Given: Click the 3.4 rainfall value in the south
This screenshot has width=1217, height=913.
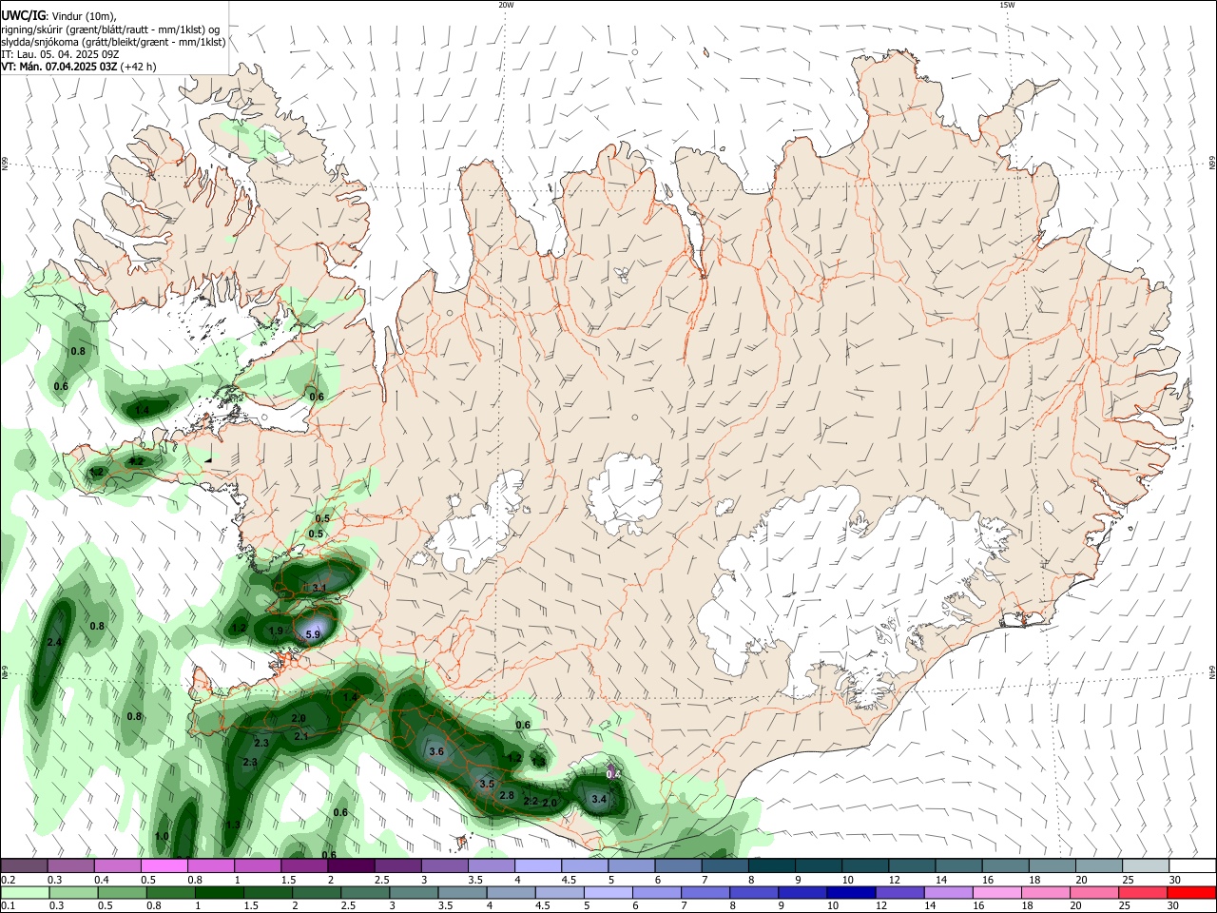Looking at the screenshot, I should (599, 799).
